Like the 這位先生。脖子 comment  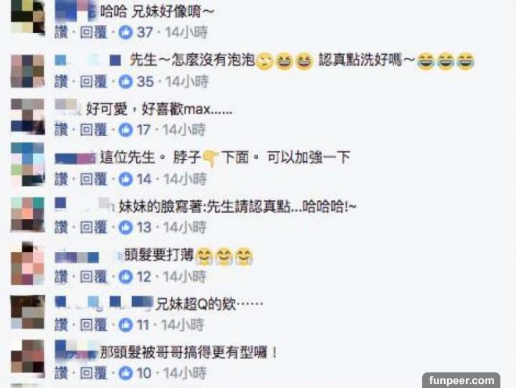click(61, 179)
